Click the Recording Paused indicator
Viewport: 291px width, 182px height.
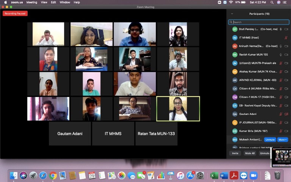tap(15, 14)
